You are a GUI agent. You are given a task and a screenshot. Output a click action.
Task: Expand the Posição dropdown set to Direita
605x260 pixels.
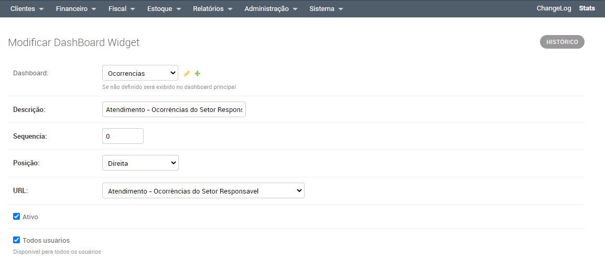pyautogui.click(x=140, y=163)
